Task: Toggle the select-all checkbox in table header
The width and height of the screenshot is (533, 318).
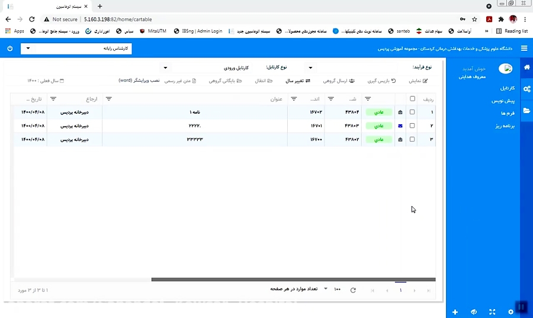Action: point(412,99)
